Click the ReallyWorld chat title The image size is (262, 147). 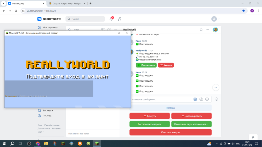(x=130, y=30)
